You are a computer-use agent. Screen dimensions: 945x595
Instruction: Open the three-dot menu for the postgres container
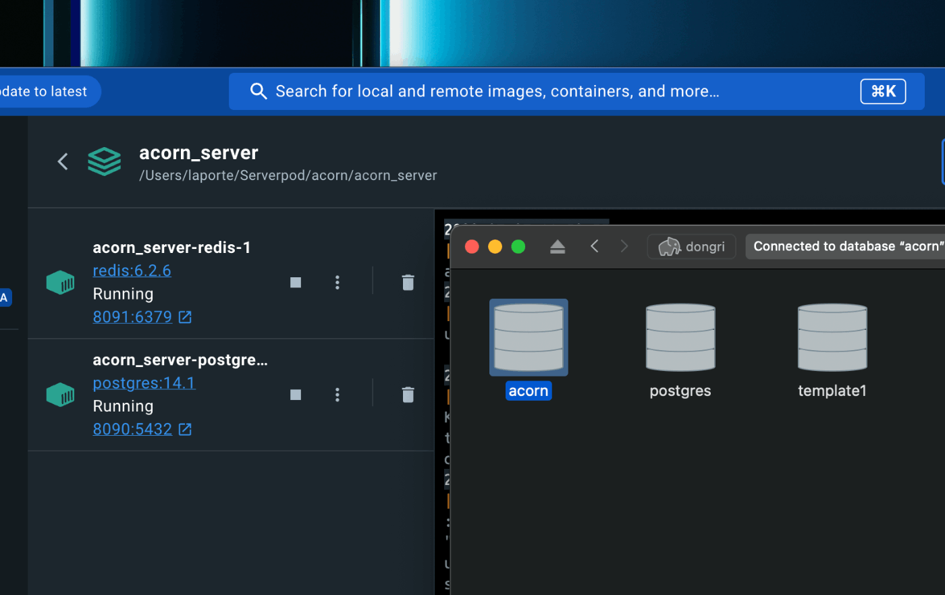[337, 394]
